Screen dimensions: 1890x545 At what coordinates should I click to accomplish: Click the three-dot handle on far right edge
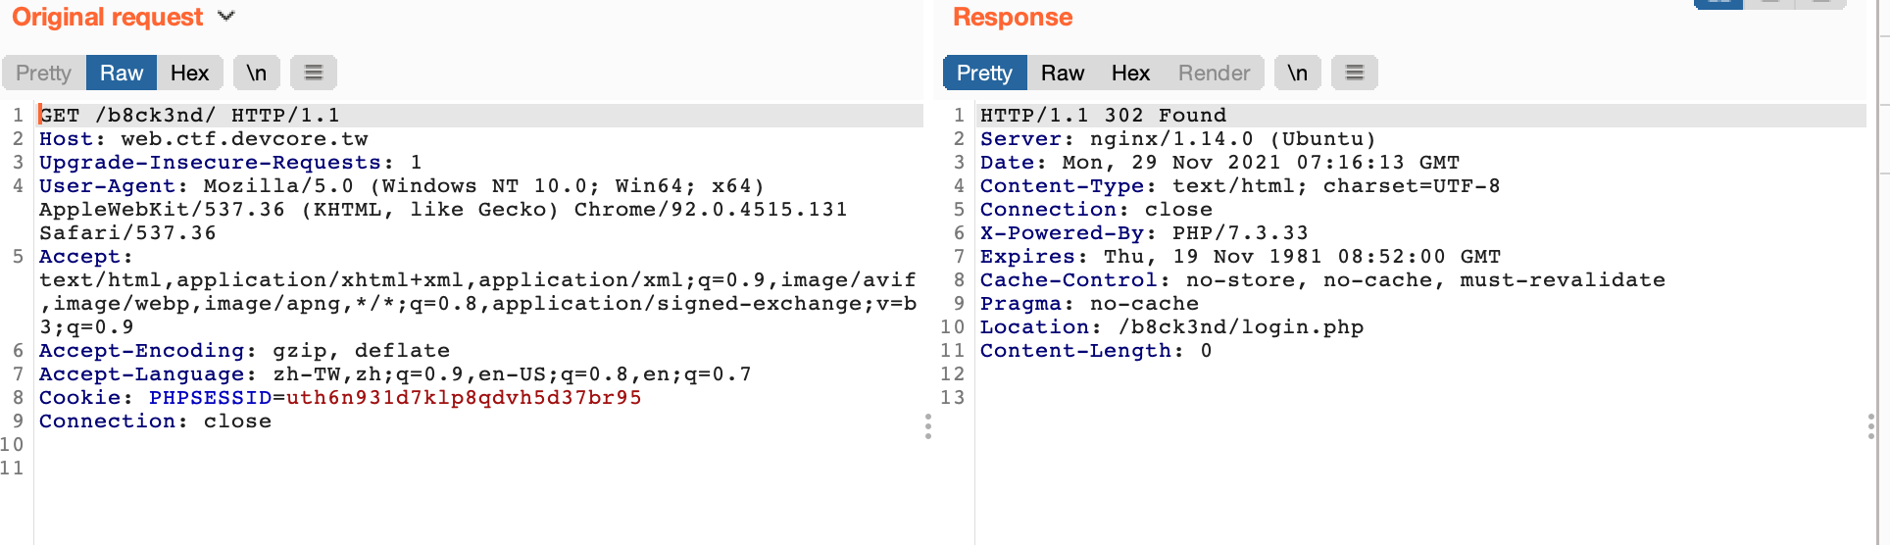1871,426
